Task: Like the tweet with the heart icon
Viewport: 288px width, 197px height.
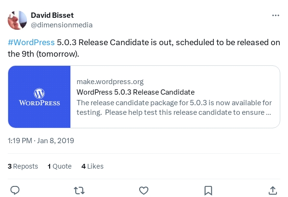Action: pos(144,191)
